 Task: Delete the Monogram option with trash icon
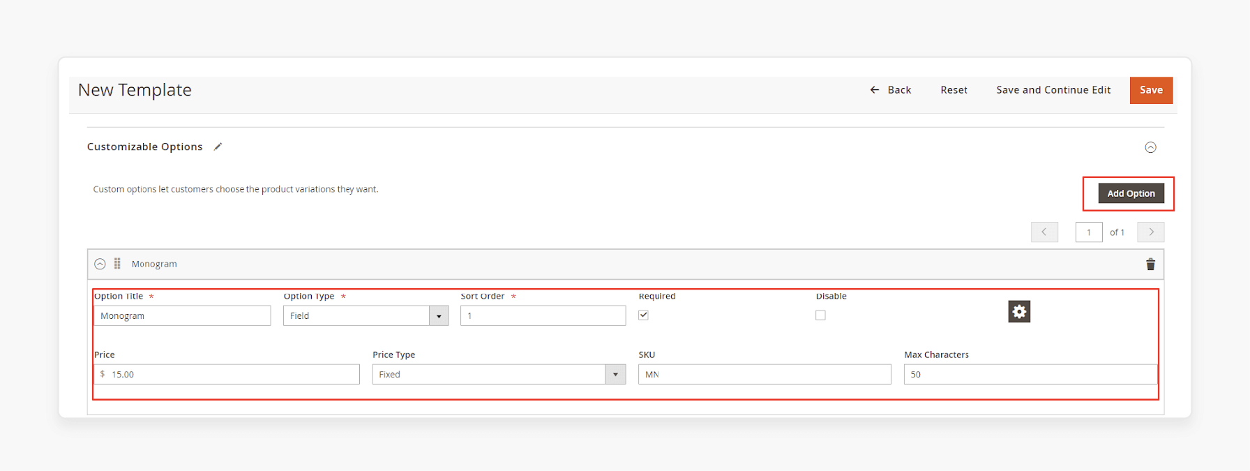(x=1150, y=264)
